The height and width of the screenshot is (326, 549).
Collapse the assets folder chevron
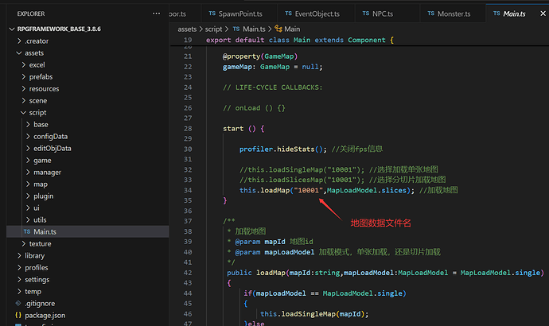click(18, 52)
